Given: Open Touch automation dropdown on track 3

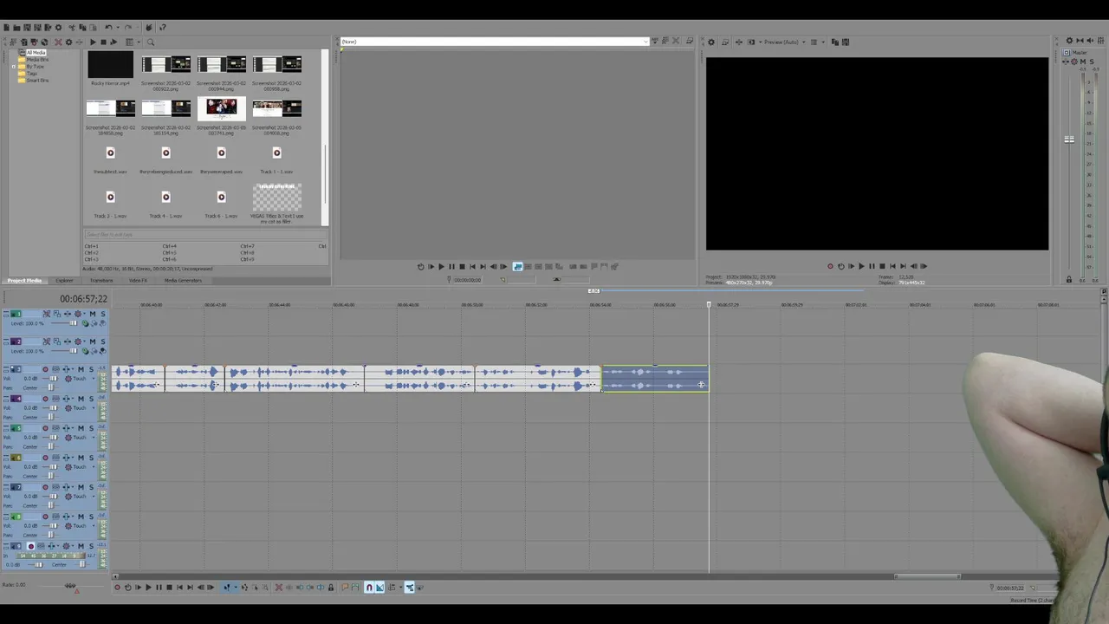Looking at the screenshot, I should pos(94,379).
